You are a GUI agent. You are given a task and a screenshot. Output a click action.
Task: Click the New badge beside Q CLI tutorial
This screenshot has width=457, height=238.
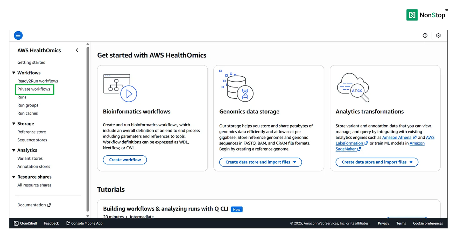[x=237, y=210]
